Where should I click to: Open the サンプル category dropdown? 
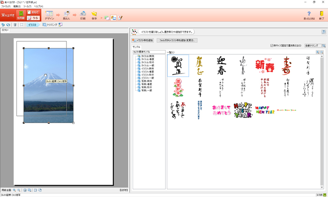149,52
